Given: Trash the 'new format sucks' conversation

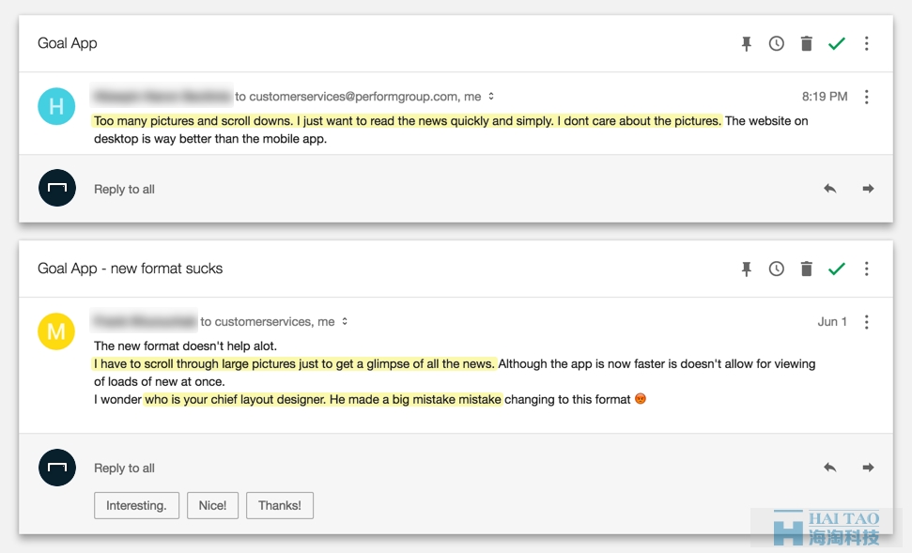Looking at the screenshot, I should (x=806, y=269).
